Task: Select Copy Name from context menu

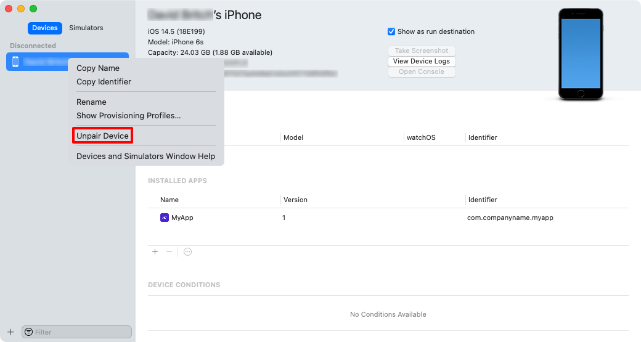Action: pyautogui.click(x=98, y=68)
